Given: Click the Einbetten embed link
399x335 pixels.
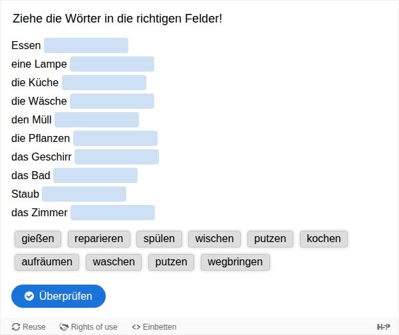Looking at the screenshot, I should [x=154, y=327].
